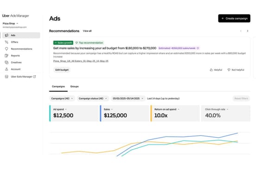
Task: Click the Create campaign button
Action: [x=234, y=18]
